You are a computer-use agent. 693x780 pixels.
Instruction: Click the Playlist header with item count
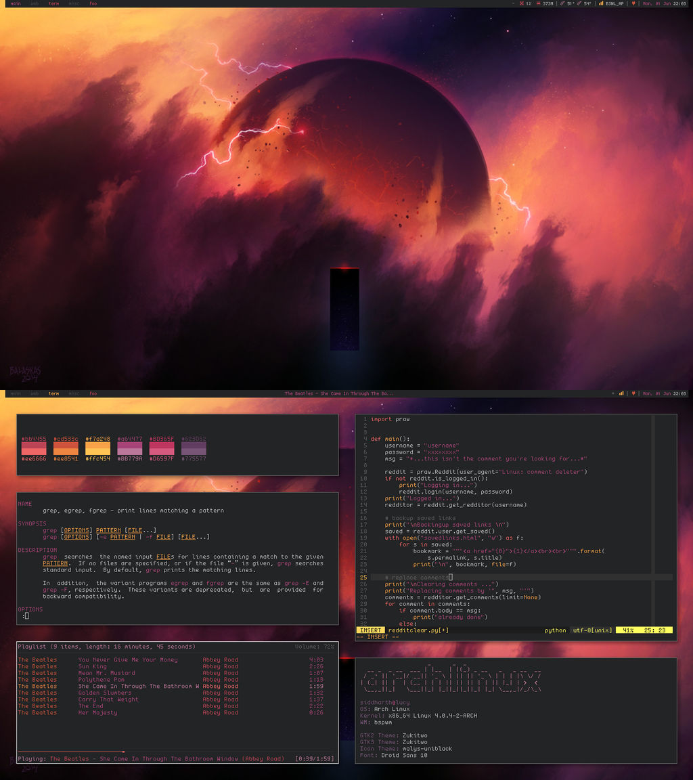click(x=106, y=647)
